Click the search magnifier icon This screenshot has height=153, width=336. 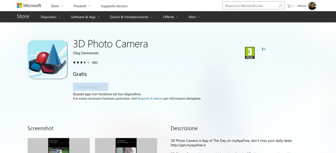coord(280,6)
